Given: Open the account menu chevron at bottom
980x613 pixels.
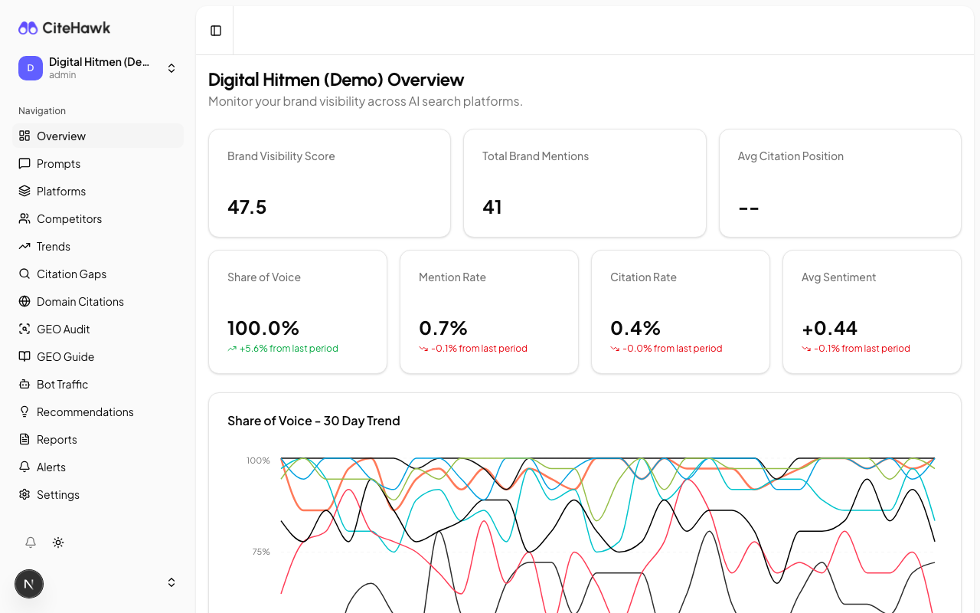Looking at the screenshot, I should click(x=171, y=582).
